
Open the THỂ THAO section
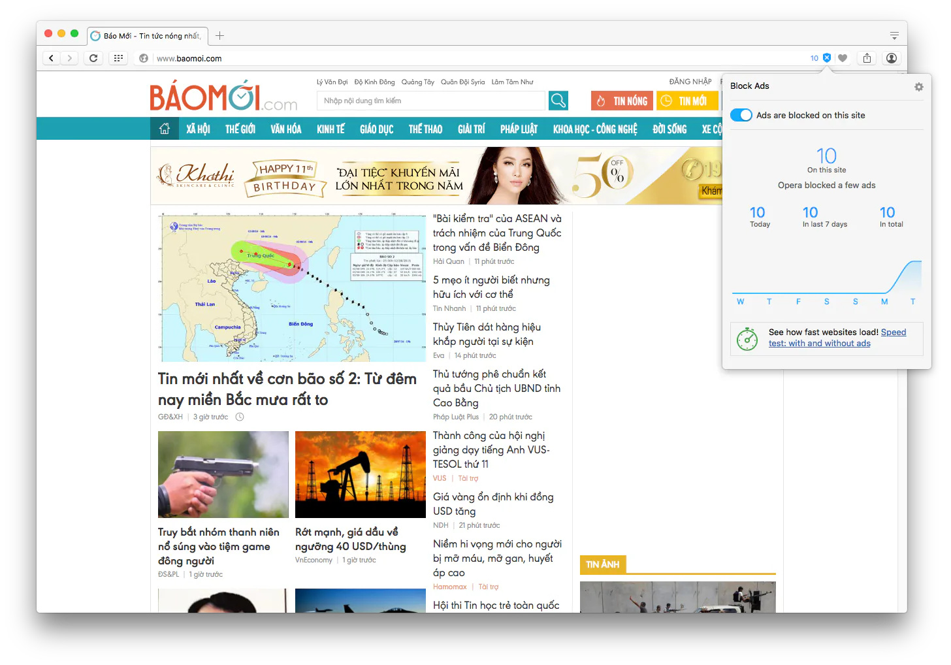pos(425,129)
